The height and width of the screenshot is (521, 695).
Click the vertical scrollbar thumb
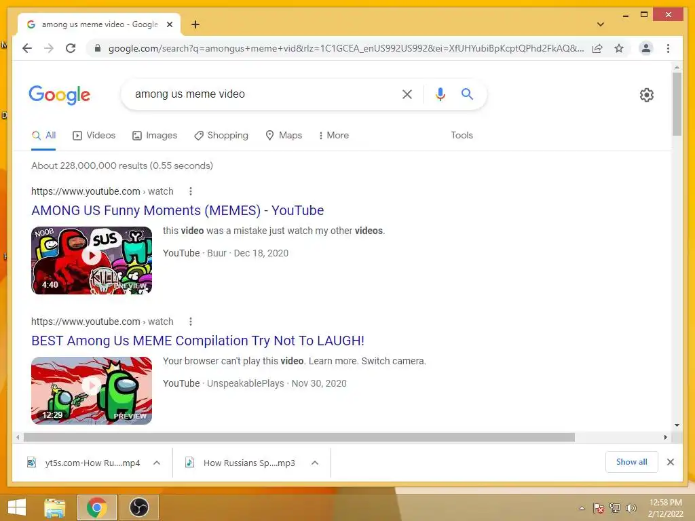pos(677,104)
